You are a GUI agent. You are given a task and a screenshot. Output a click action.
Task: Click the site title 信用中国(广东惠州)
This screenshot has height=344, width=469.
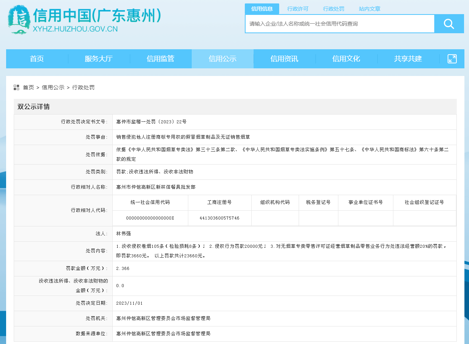pos(97,15)
